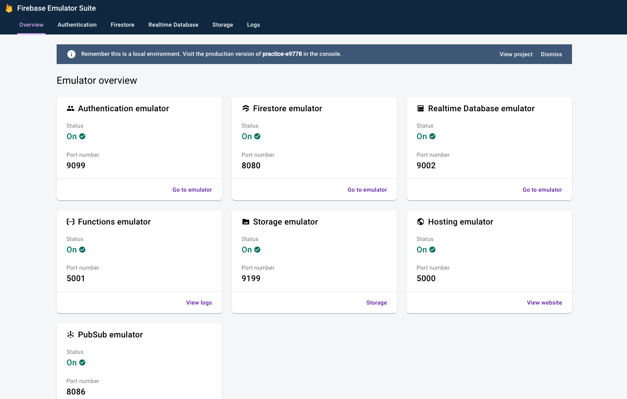Go to emulator for Realtime Database
627x399 pixels.
(542, 190)
